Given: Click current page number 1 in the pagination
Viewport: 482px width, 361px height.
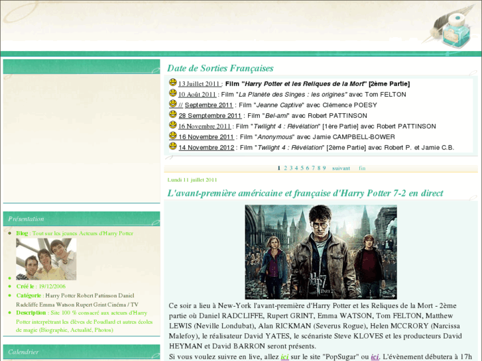Looking at the screenshot, I should pos(279,168).
